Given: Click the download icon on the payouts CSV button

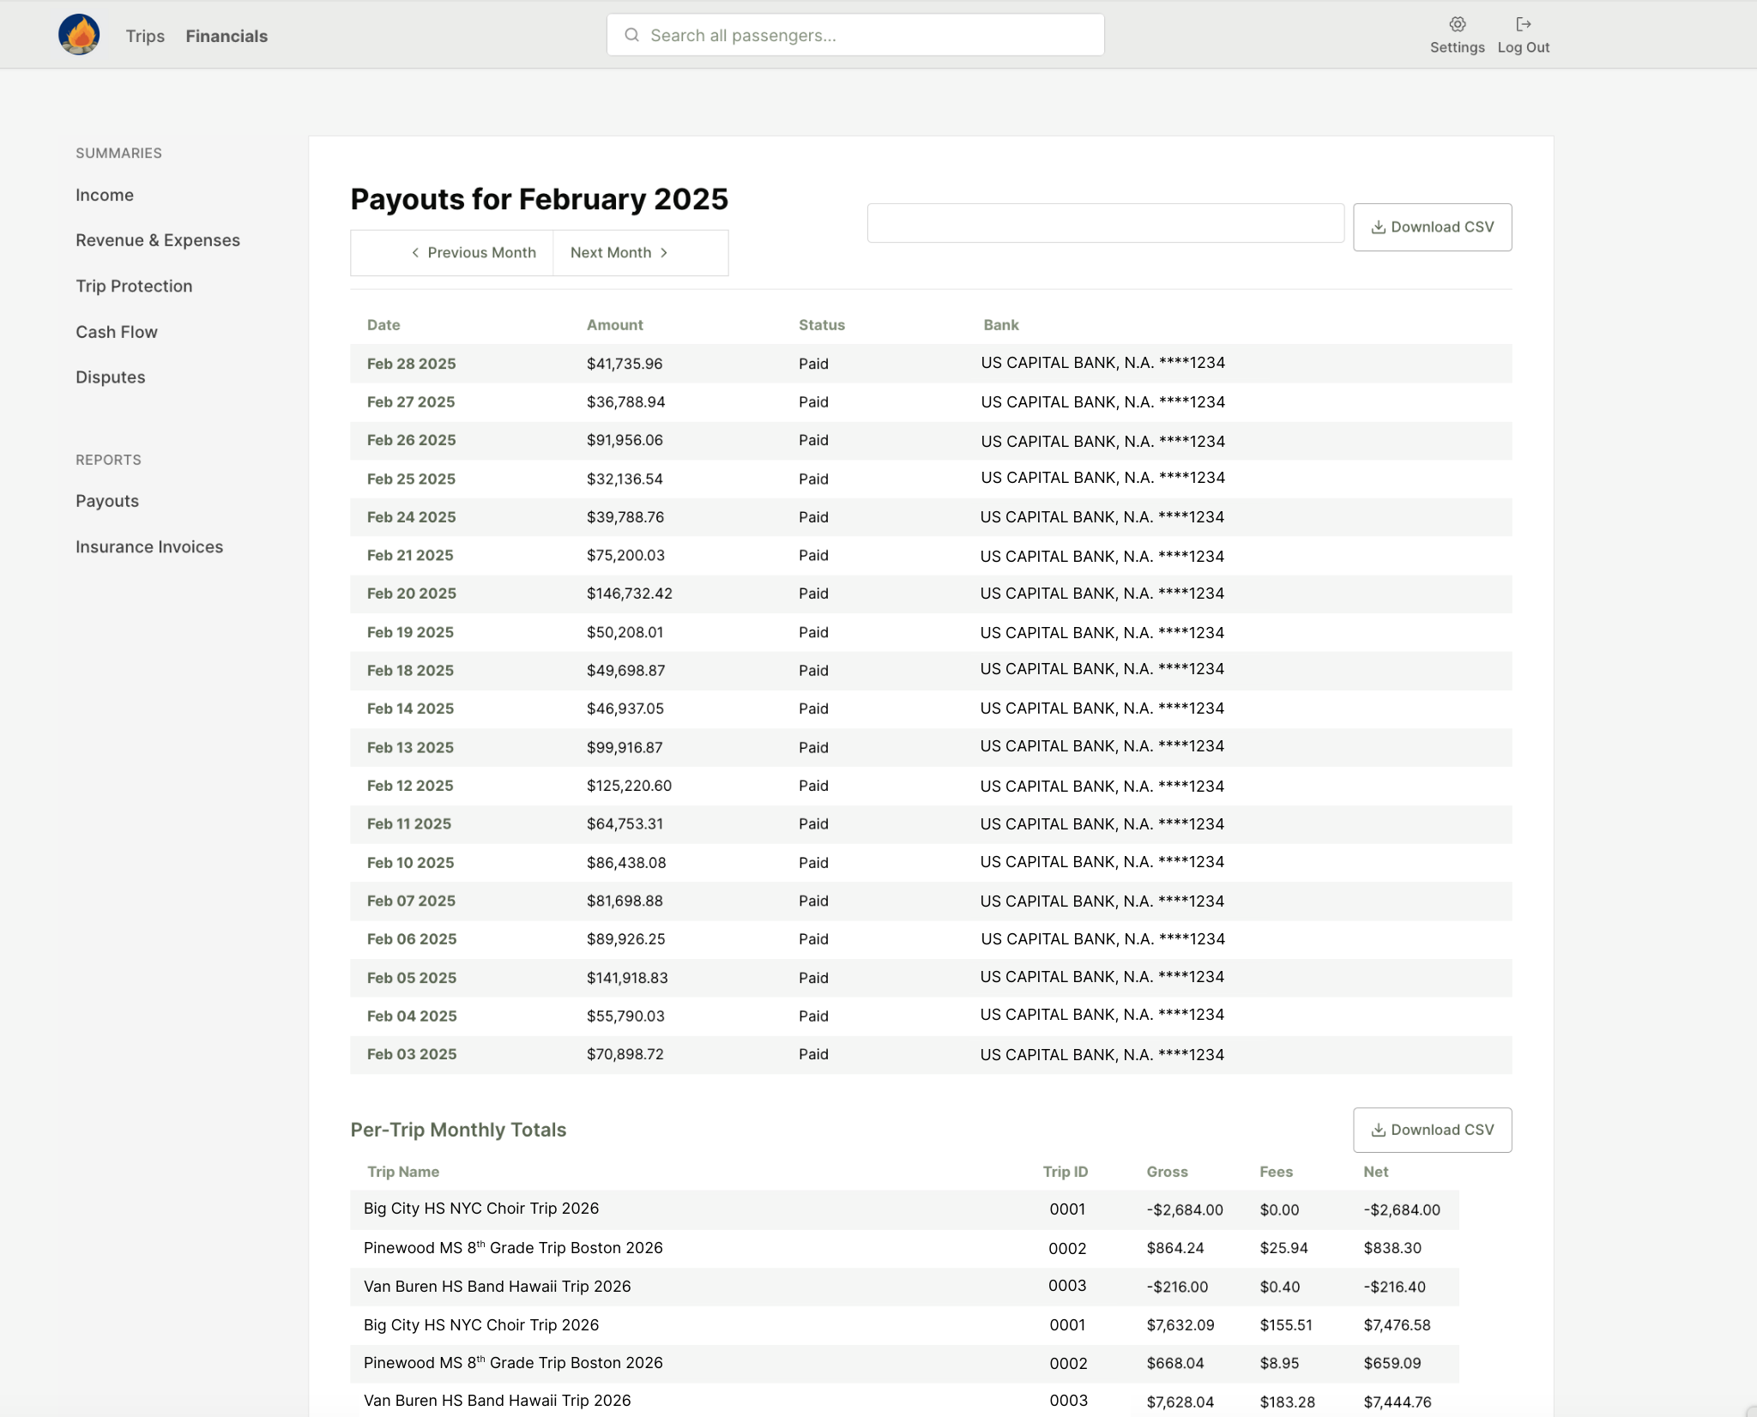Looking at the screenshot, I should [x=1378, y=226].
